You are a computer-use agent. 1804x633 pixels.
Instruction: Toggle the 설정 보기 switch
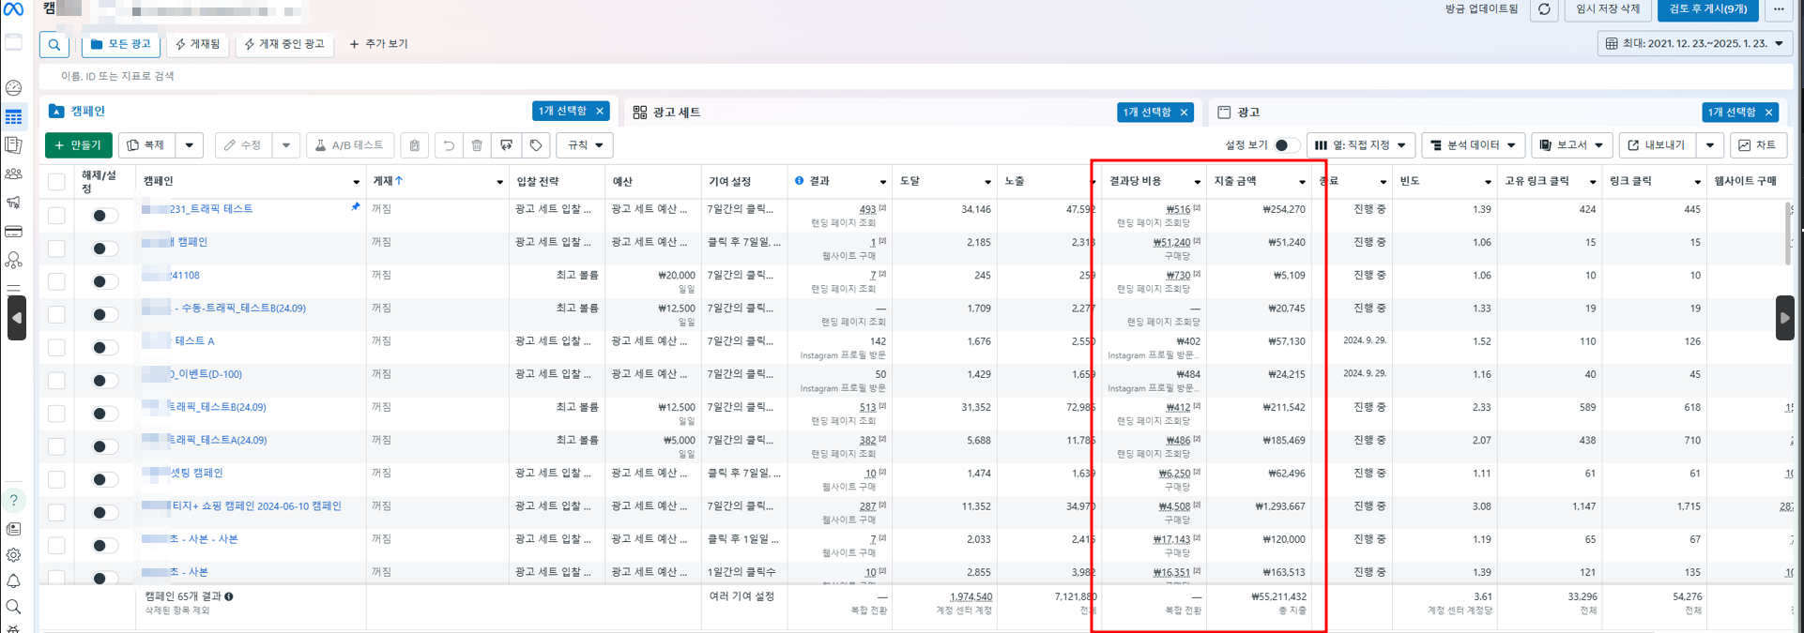pyautogui.click(x=1286, y=145)
